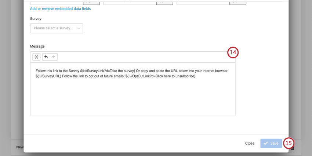
Task: Click the second embedded data field button
Action: pyautogui.click(x=164, y=3)
